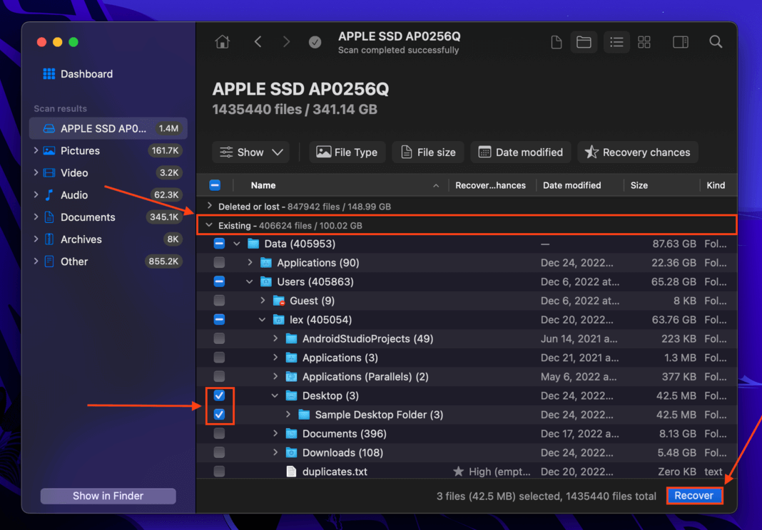Check the AndroidStudioProjects checkbox
The height and width of the screenshot is (530, 762).
[219, 339]
